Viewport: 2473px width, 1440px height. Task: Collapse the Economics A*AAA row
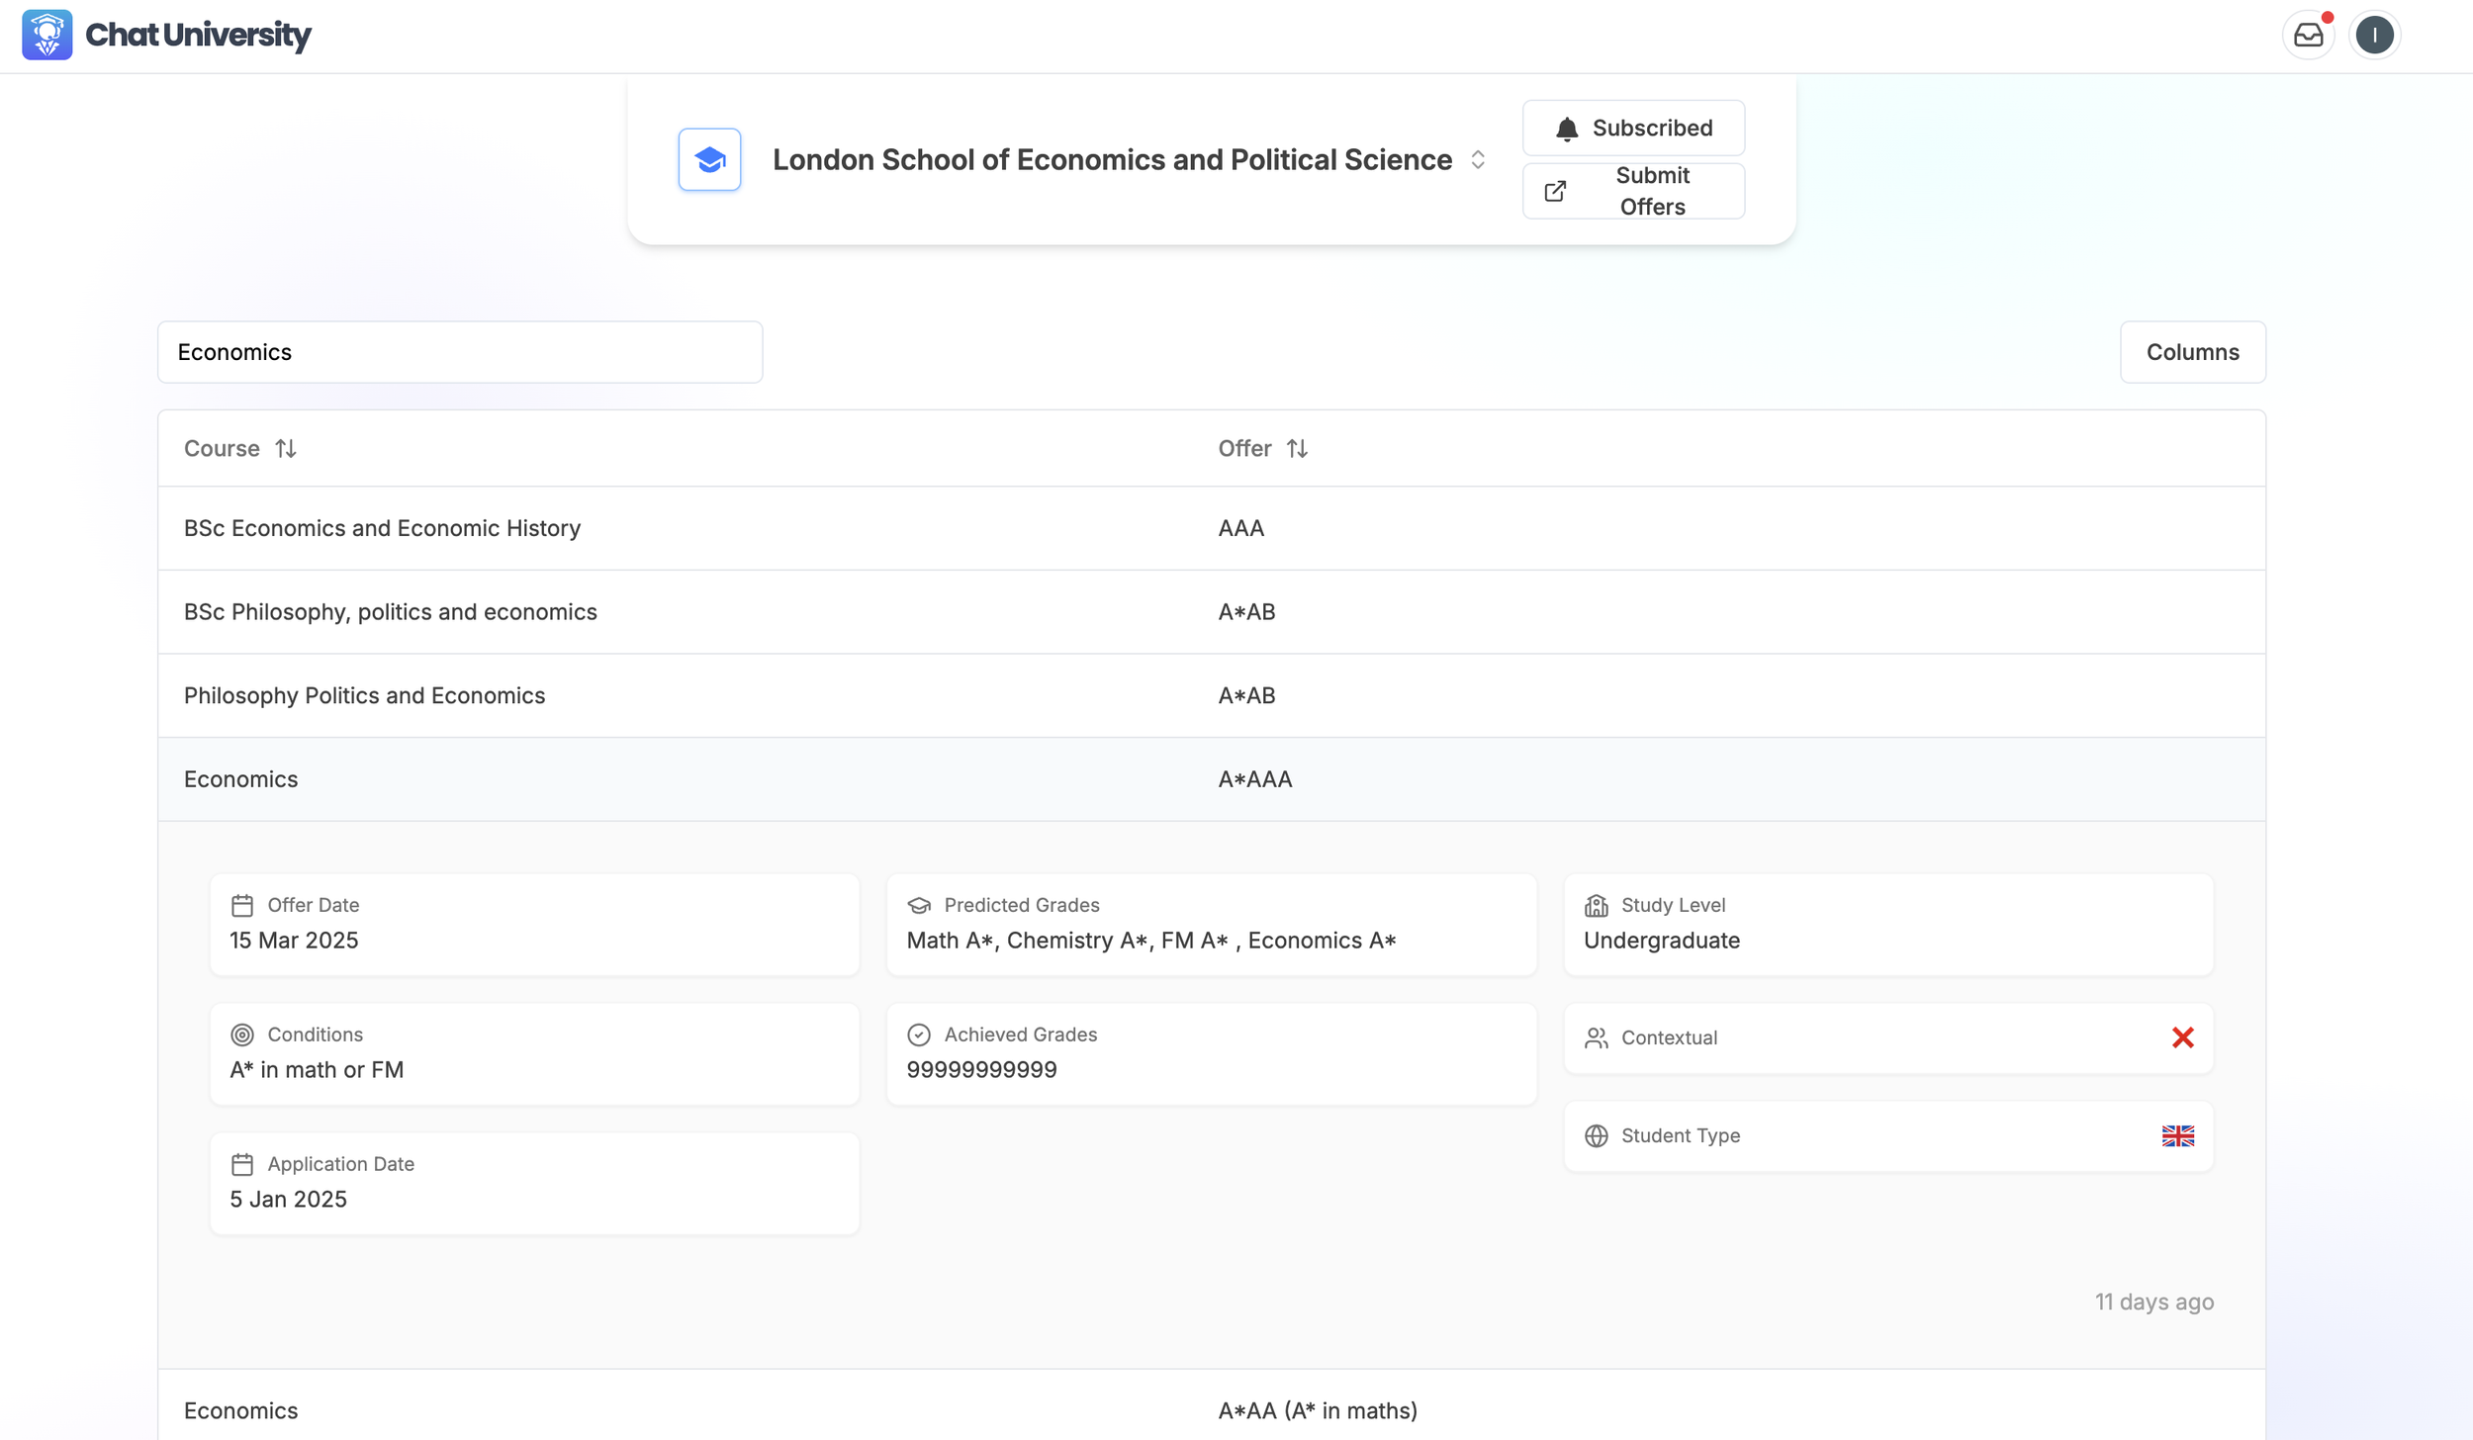tap(1211, 779)
